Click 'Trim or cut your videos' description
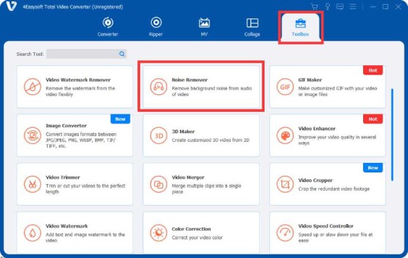 [86, 189]
